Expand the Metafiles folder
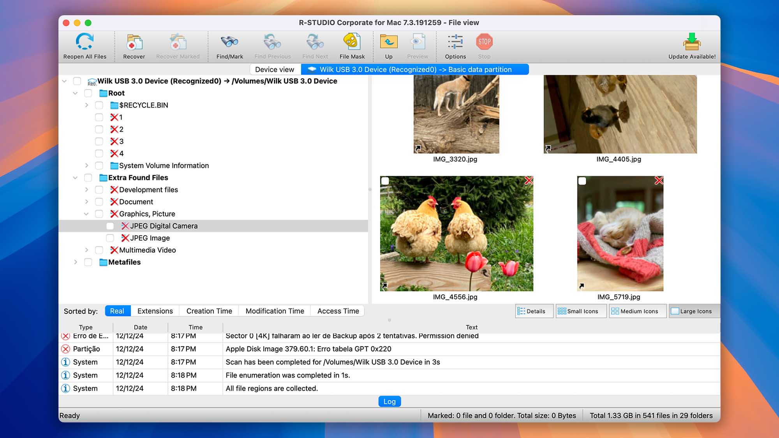This screenshot has width=779, height=438. pos(75,262)
